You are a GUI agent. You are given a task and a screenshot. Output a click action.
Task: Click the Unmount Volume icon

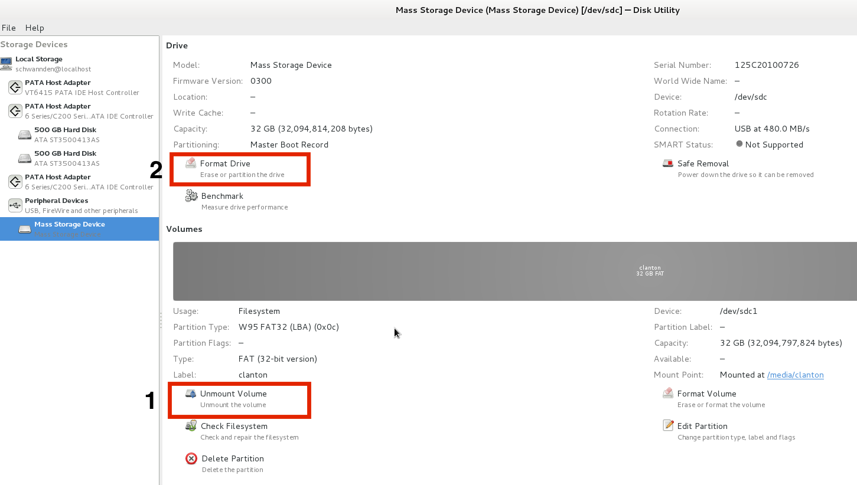191,394
